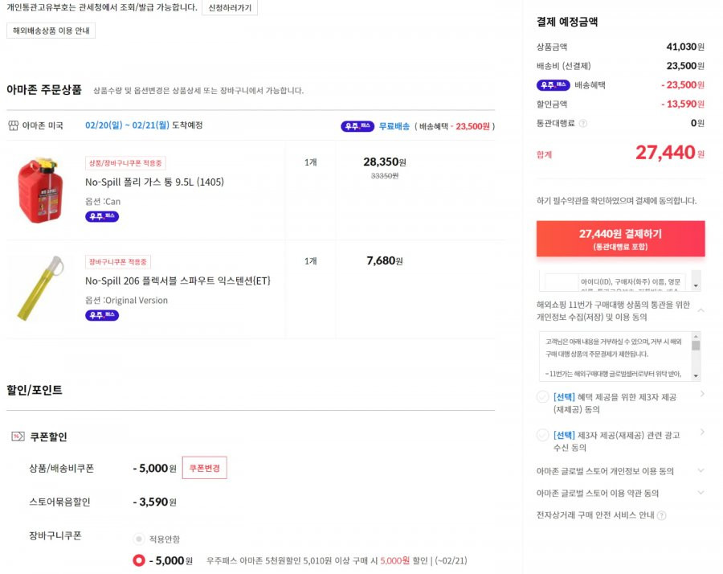Image resolution: width=723 pixels, height=574 pixels.
Task: Select the 적용안함 cart coupon radio option
Action: tap(138, 539)
